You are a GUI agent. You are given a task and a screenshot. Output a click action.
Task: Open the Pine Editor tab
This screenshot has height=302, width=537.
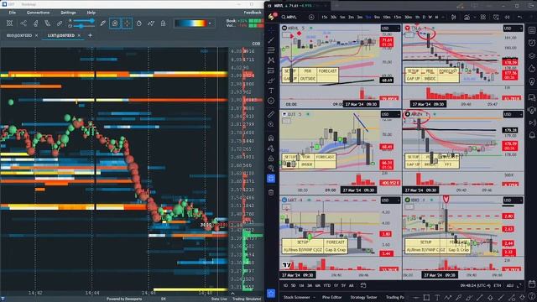click(x=332, y=297)
